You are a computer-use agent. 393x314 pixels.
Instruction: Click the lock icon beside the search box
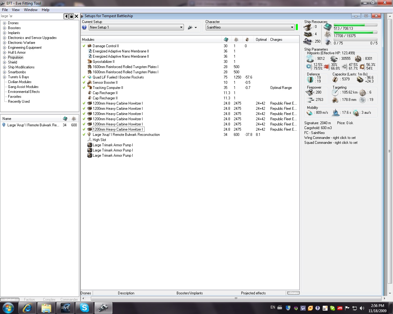pos(71,16)
